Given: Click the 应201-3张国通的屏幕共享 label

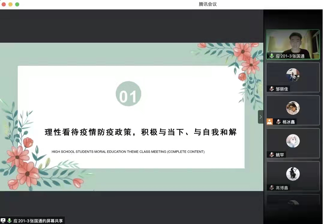Looking at the screenshot, I should (38, 221).
